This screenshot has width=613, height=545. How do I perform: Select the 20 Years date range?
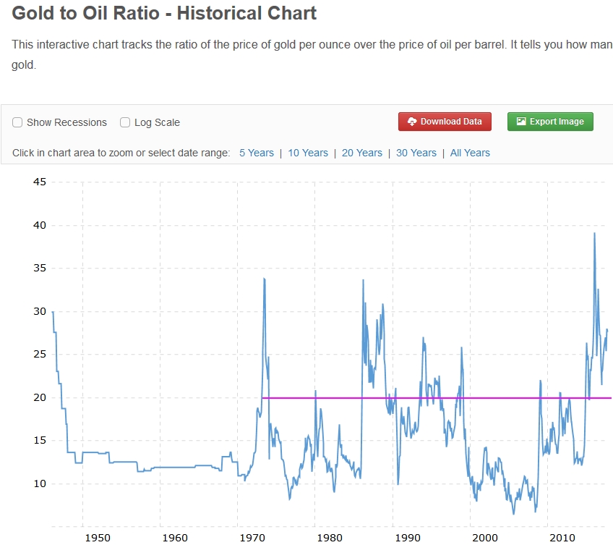[x=362, y=153]
